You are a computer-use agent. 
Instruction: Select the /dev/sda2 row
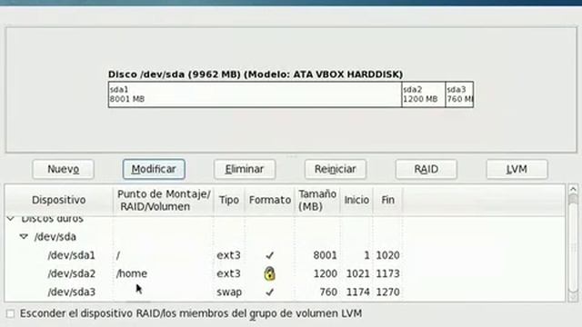(285, 273)
